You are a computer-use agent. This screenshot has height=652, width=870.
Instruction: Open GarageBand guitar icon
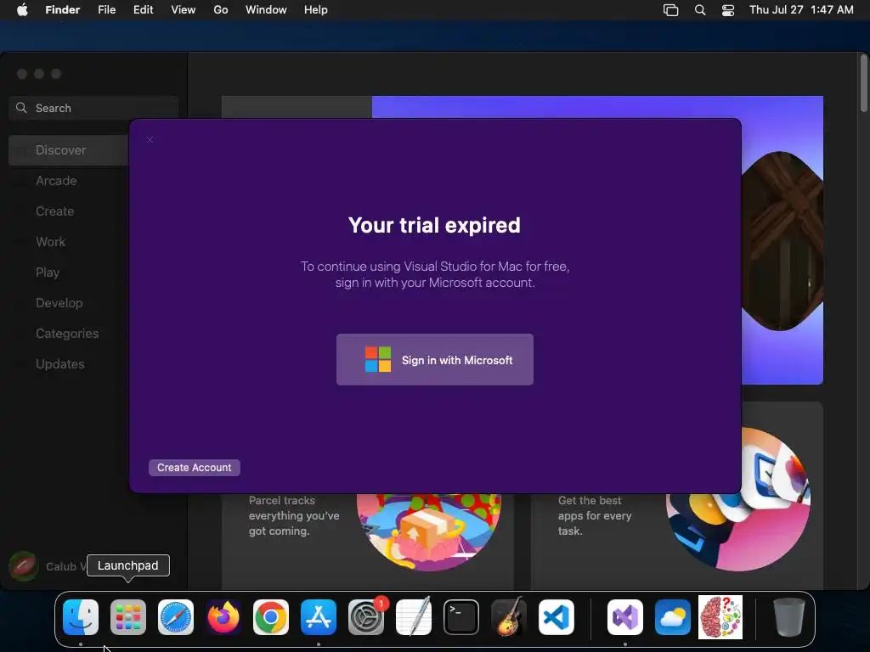coord(509,616)
